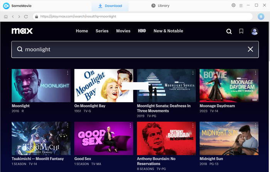Click the SameMovie app logo icon
This screenshot has width=270, height=172.
click(6, 6)
